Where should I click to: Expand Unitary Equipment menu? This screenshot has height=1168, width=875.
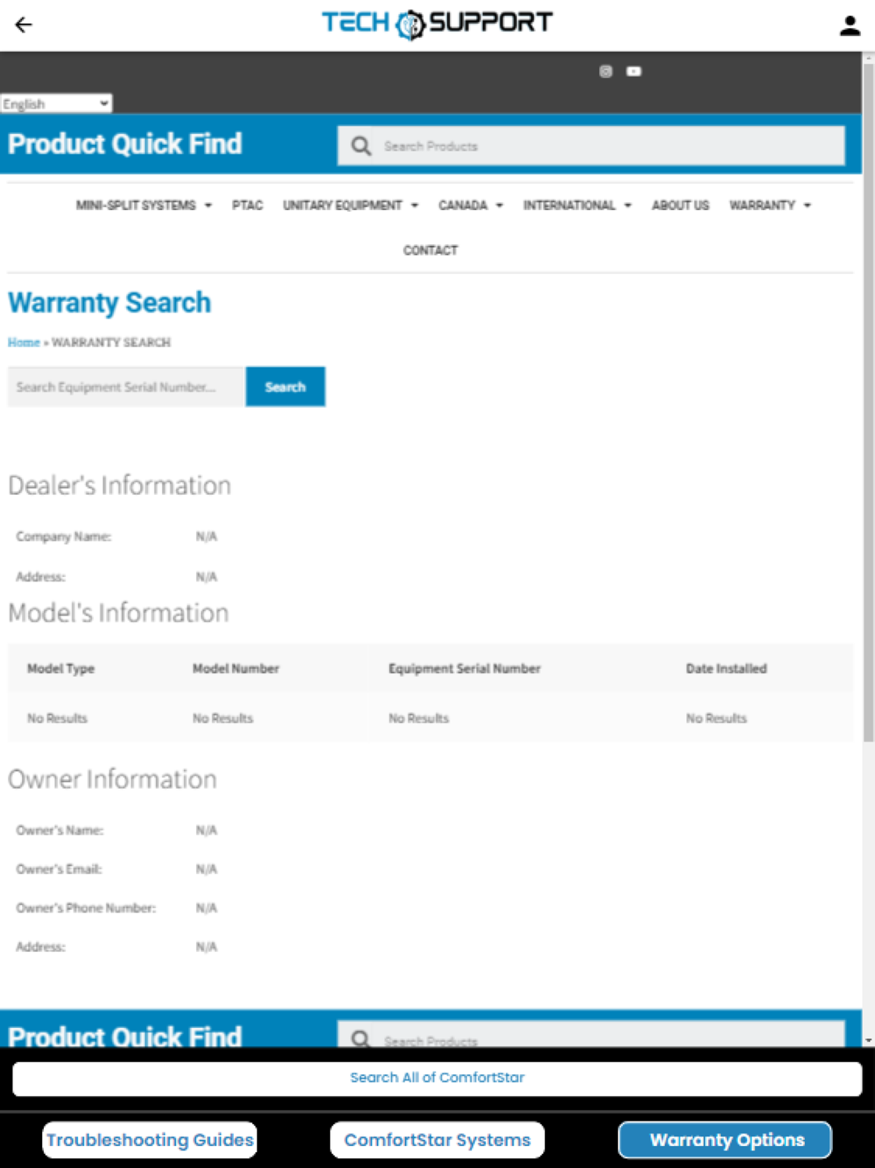click(350, 205)
